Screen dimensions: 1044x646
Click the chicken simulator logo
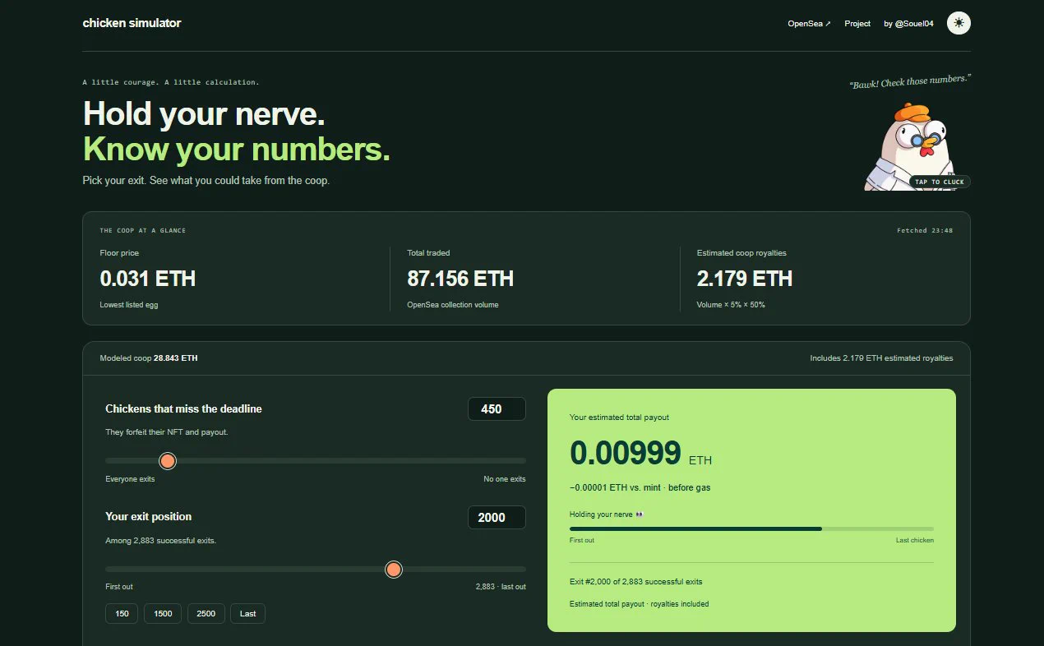[x=132, y=23]
